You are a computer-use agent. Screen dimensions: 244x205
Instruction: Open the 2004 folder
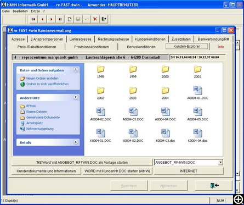click(x=165, y=93)
